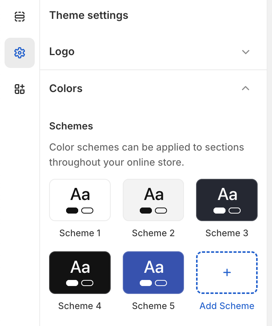
Task: Click the Scheme 4 label text
Action: click(x=79, y=306)
